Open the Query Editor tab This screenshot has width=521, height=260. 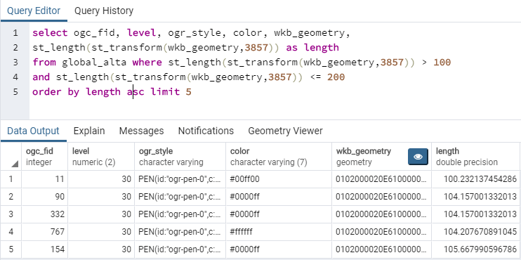34,11
